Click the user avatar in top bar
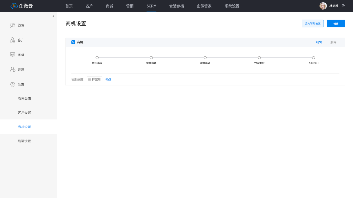 (x=323, y=6)
